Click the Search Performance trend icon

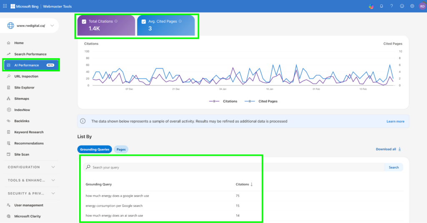click(x=9, y=54)
